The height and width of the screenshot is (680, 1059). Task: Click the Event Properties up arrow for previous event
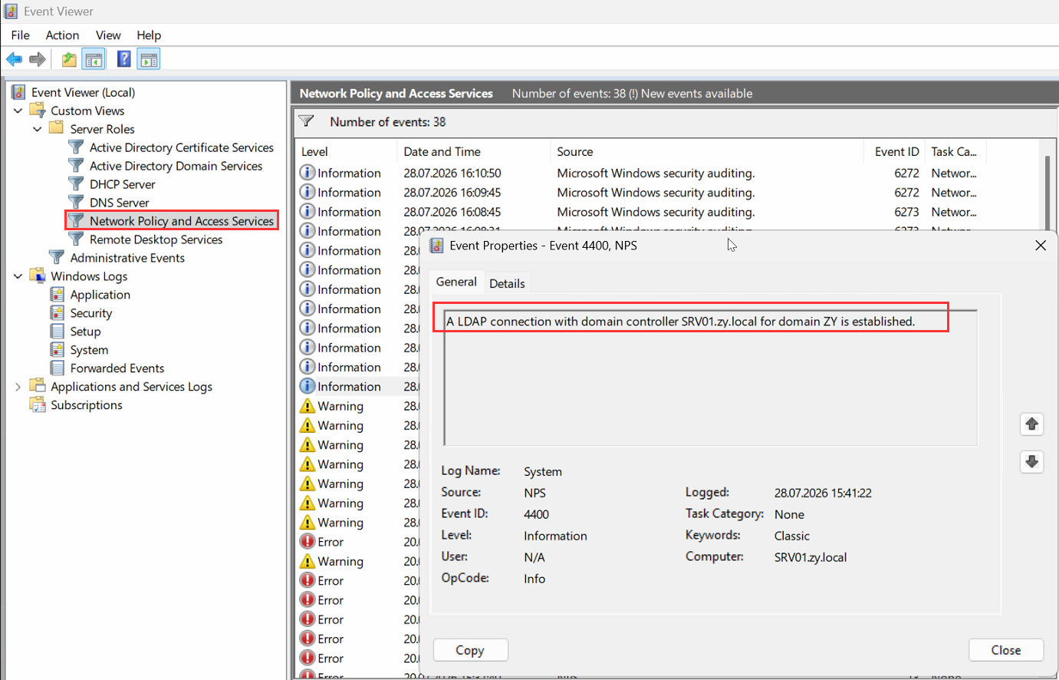(1031, 424)
